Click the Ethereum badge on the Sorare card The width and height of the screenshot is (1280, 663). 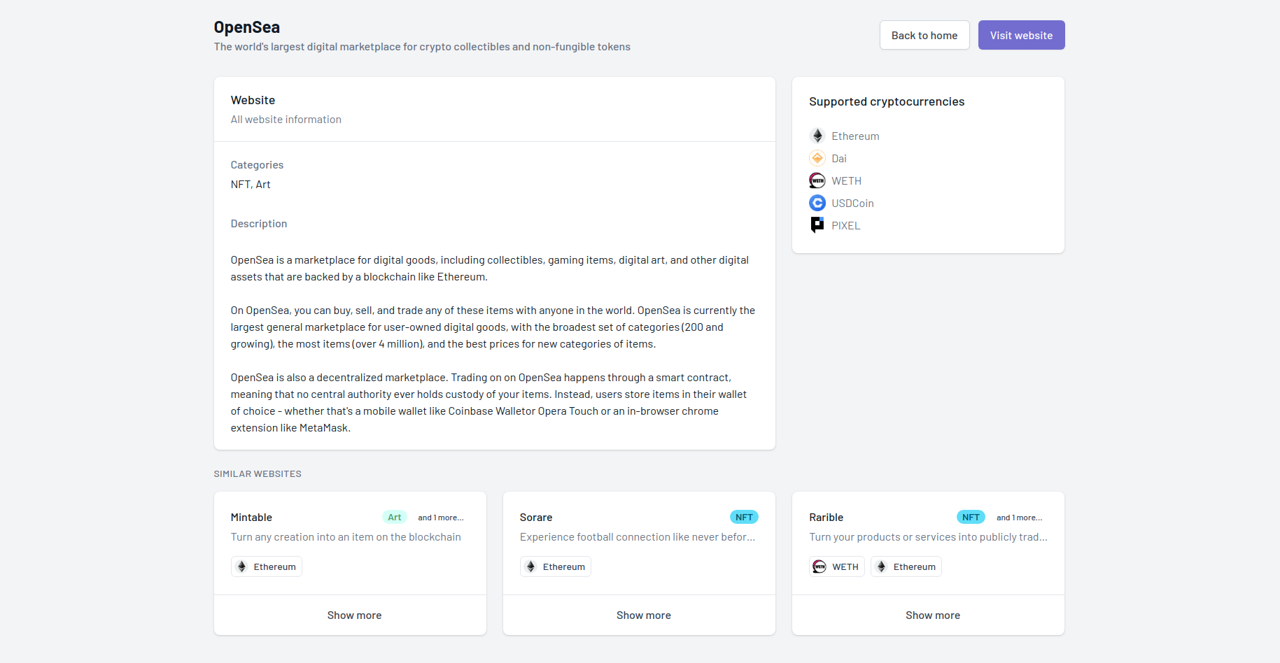pos(555,566)
